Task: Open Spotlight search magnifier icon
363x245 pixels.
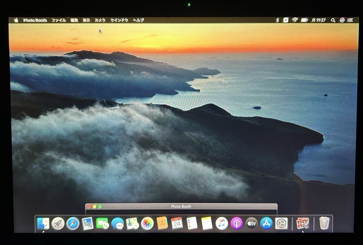Action: click(333, 20)
